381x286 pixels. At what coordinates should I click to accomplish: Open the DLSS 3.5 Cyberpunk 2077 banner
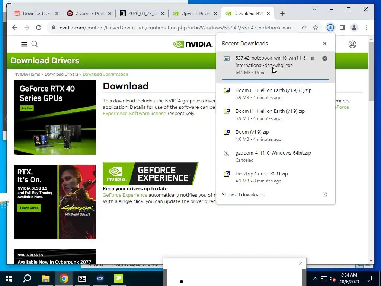tap(55, 257)
